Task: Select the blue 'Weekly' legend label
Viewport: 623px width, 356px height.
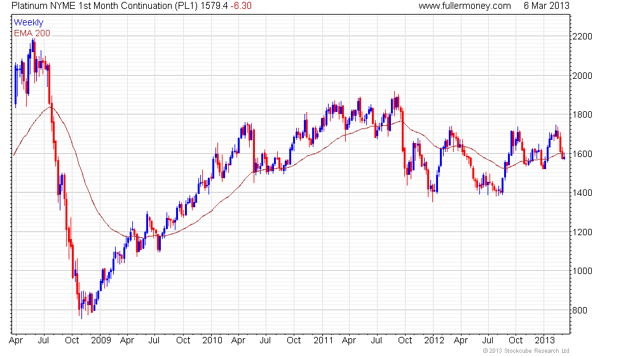Action: [28, 23]
